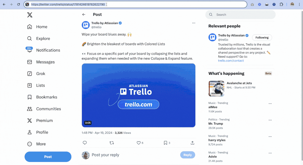Reload the page with the browser refresh icon
The image size is (303, 165).
click(x=19, y=5)
